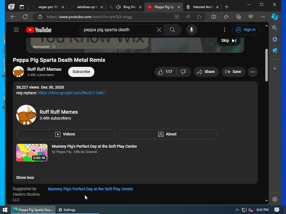Open Outlook sidebar icon
This screenshot has width=286, height=214.
pyautogui.click(x=275, y=50)
